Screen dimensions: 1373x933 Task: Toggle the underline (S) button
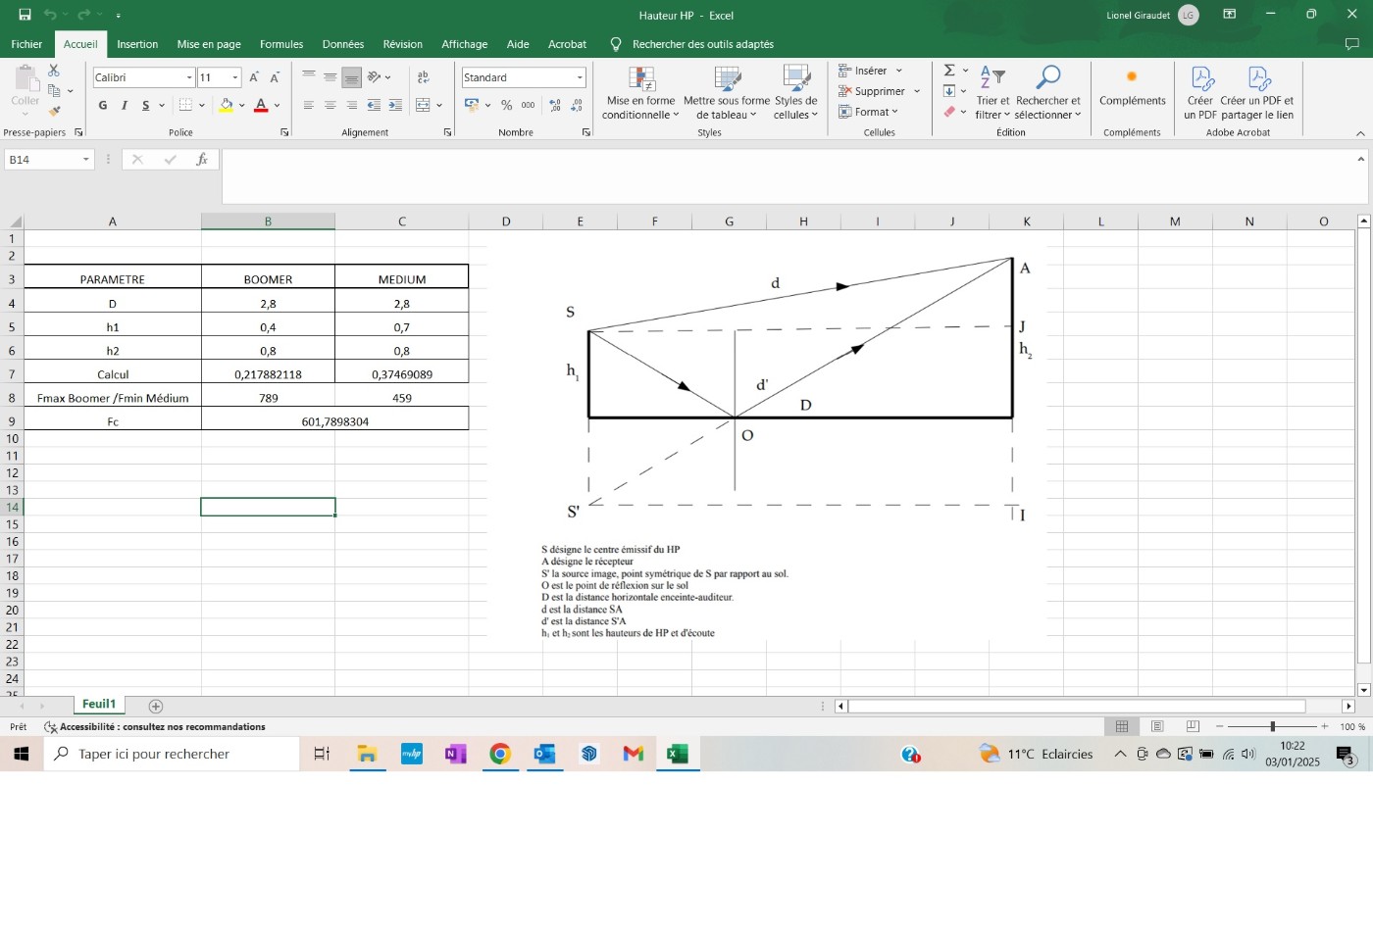[145, 106]
